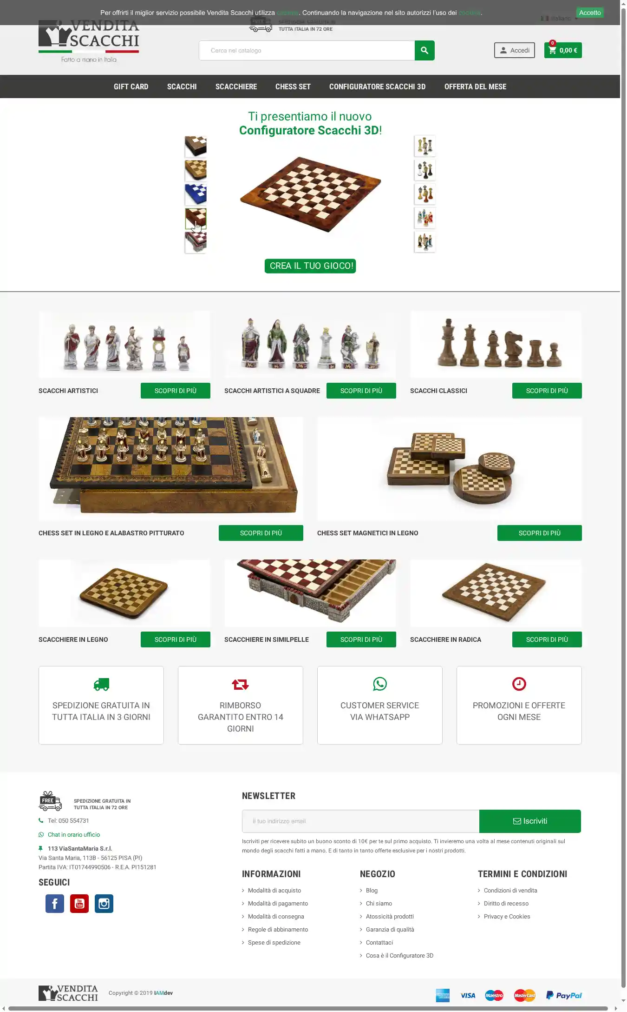
Task: Open the shopping cart showing 0,00 €
Action: tap(563, 50)
